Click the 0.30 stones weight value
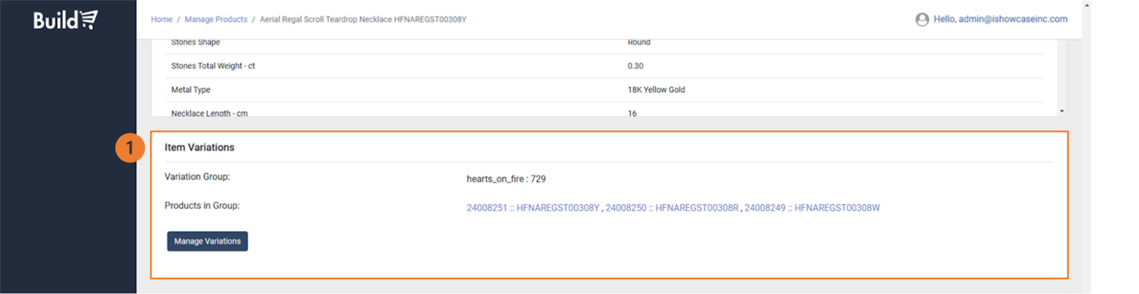 tap(635, 66)
